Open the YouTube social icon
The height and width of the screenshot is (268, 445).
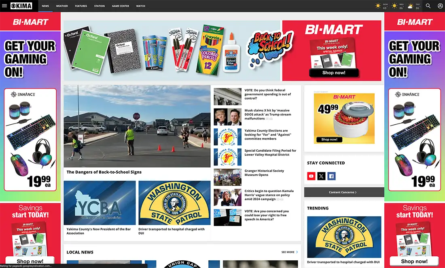tap(311, 176)
